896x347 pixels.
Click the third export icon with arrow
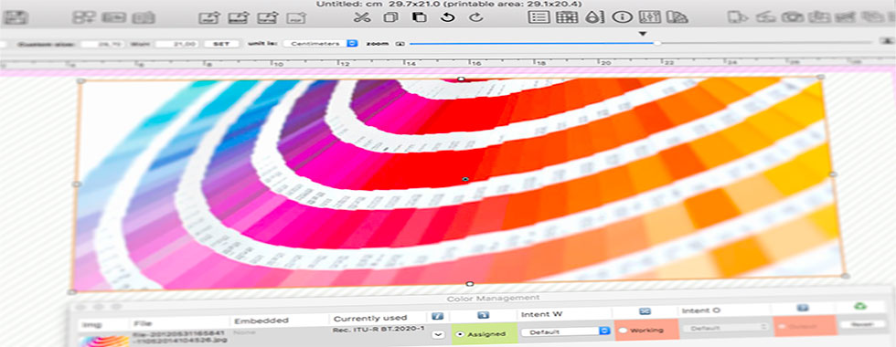[267, 17]
